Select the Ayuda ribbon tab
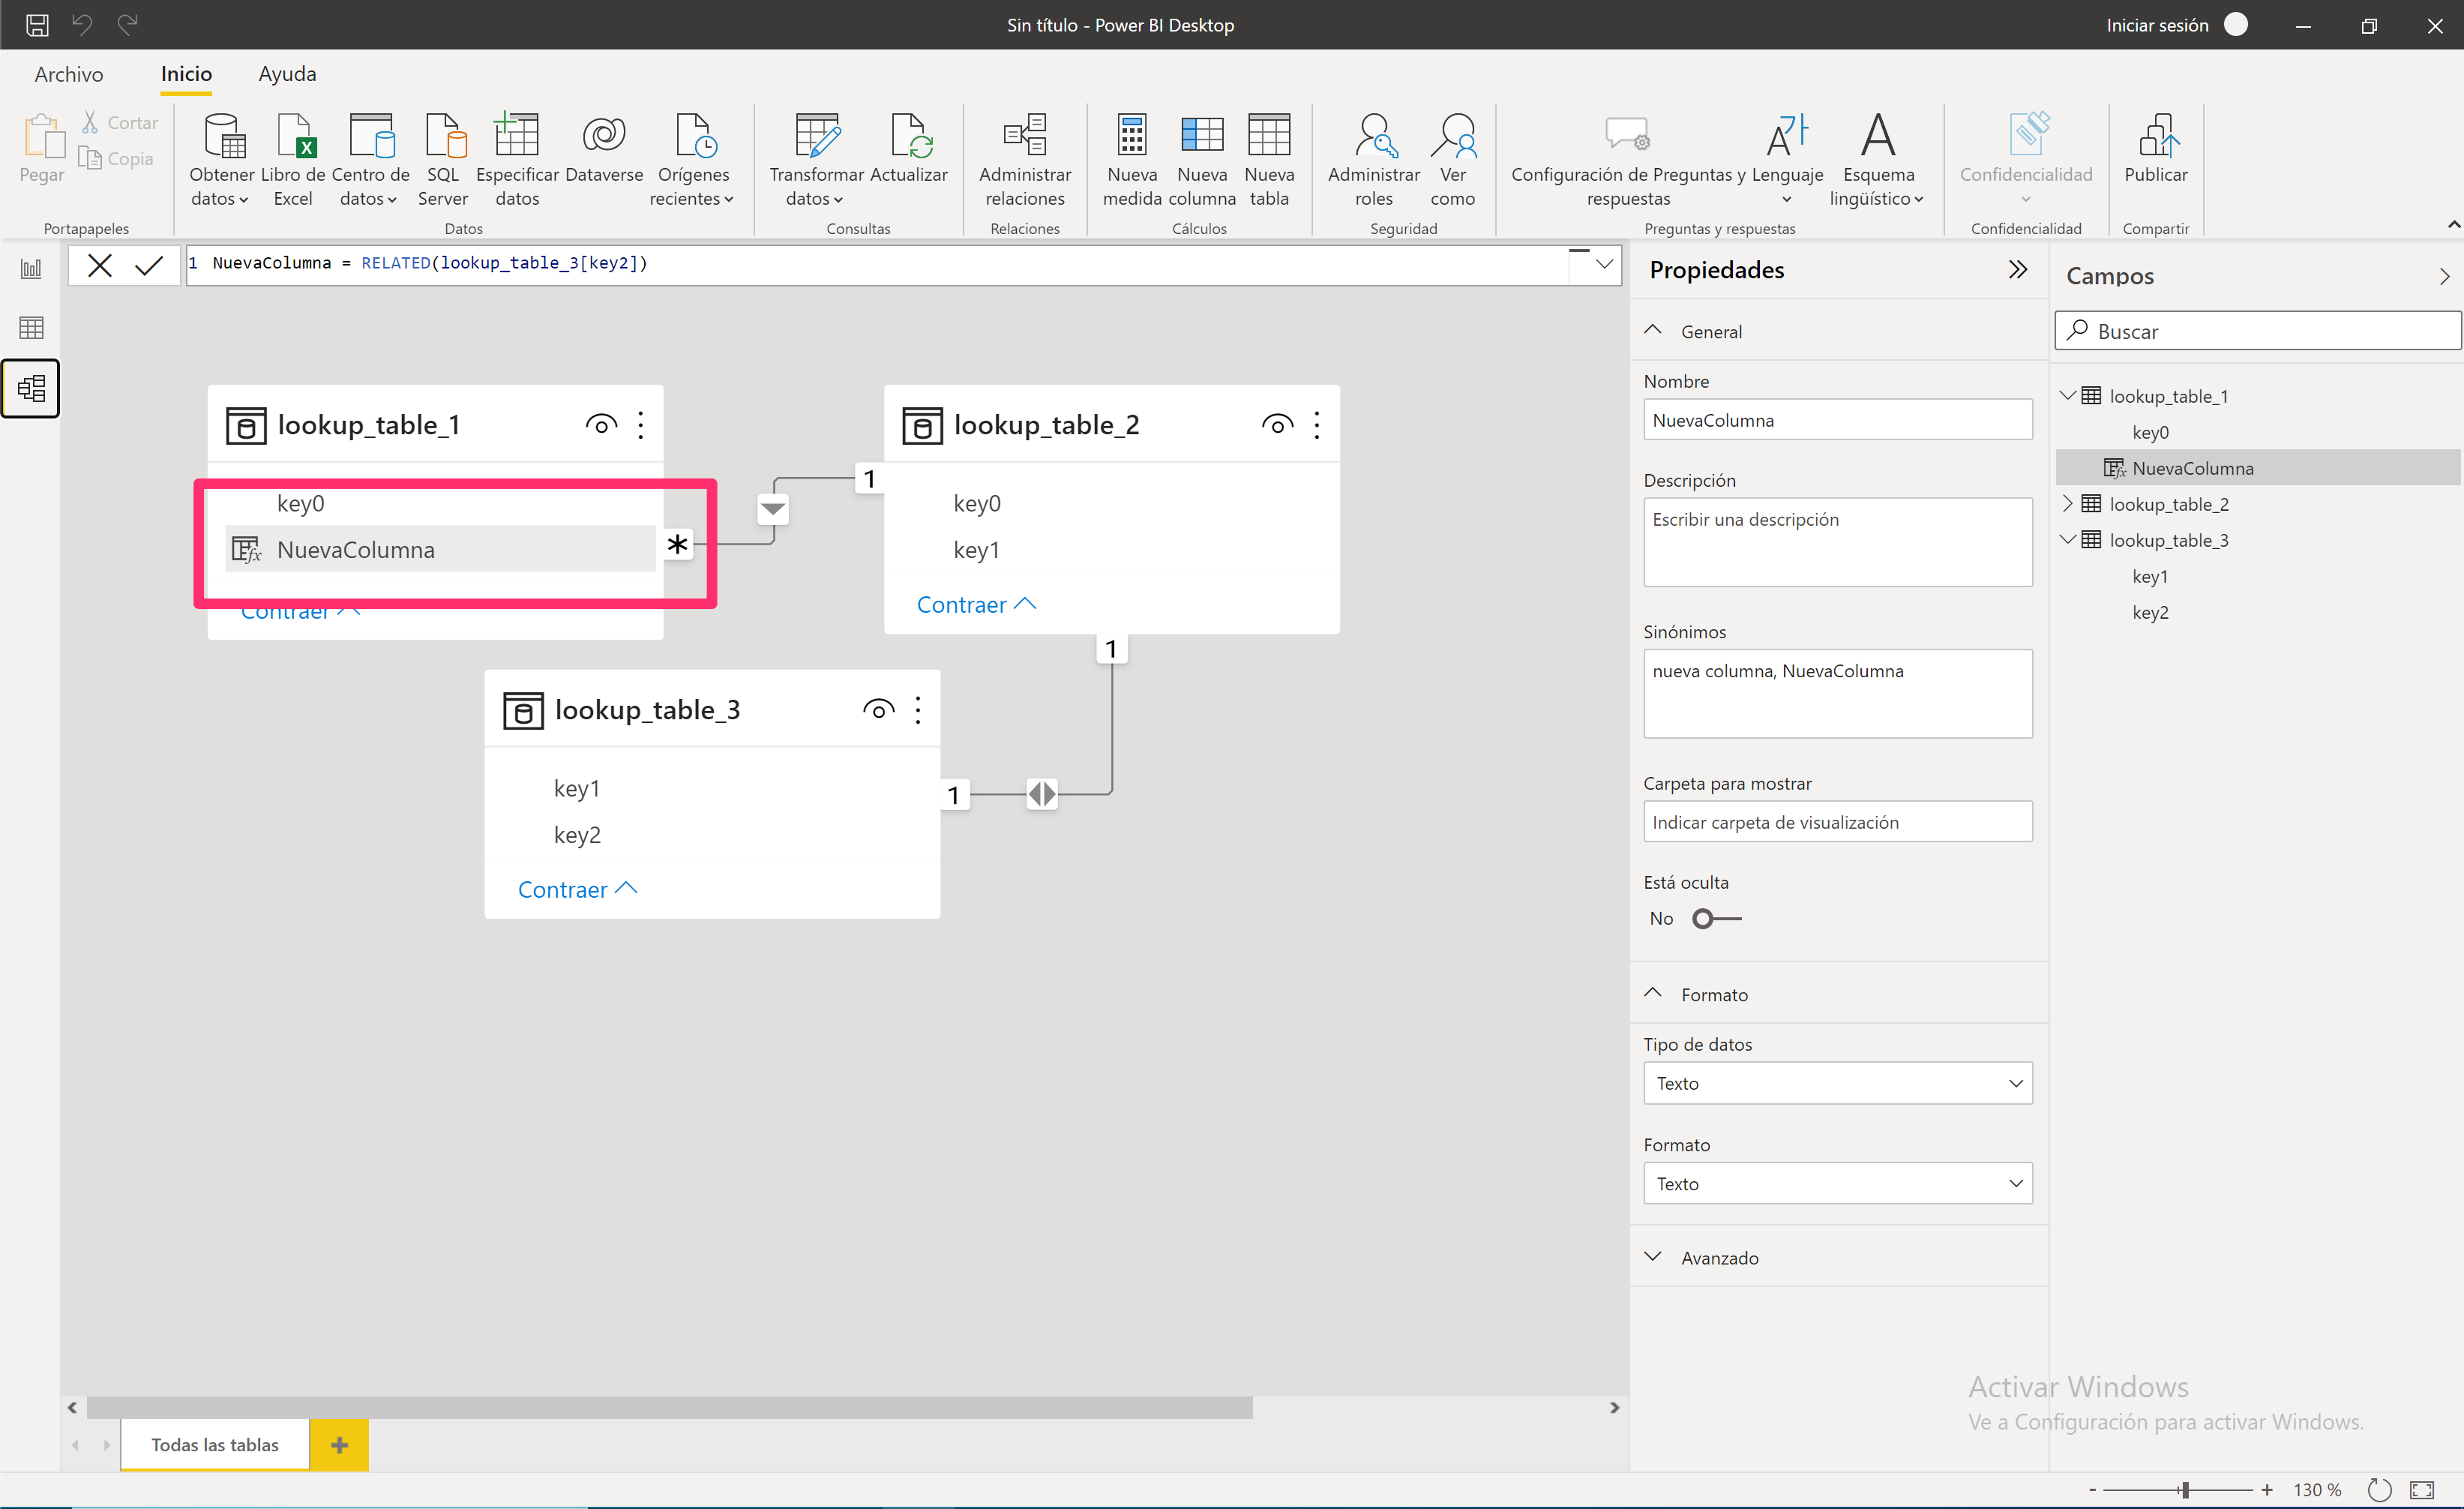Image resolution: width=2464 pixels, height=1509 pixels. tap(287, 74)
